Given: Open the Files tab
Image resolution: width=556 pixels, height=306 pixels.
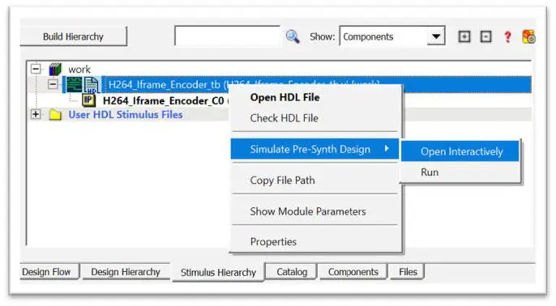Looking at the screenshot, I should [x=408, y=272].
